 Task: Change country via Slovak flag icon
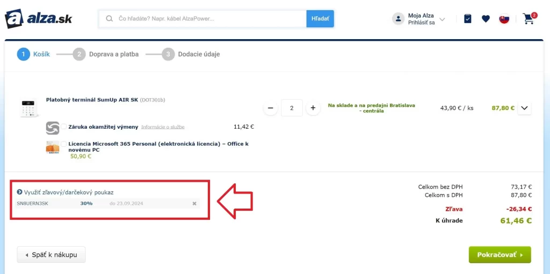[504, 19]
